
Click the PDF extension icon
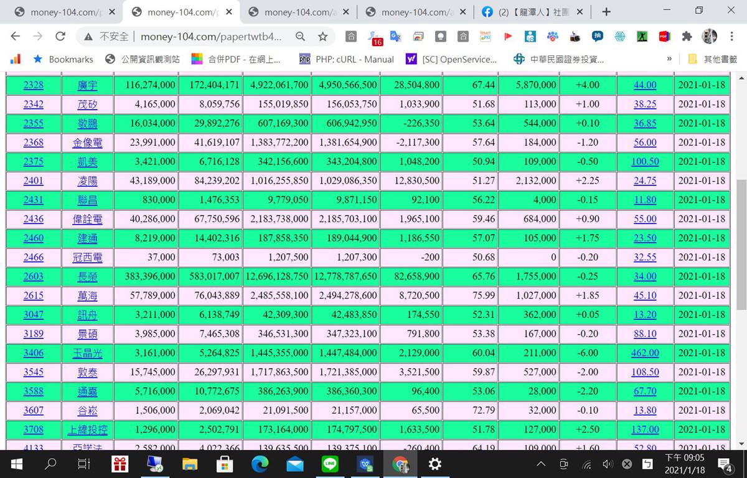[x=664, y=37]
